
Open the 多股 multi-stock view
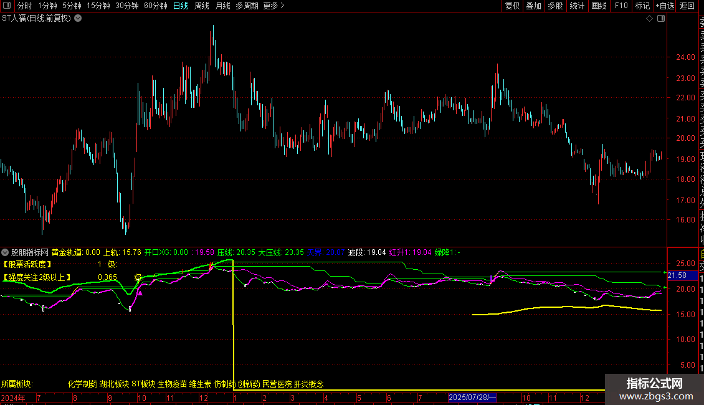coord(555,6)
